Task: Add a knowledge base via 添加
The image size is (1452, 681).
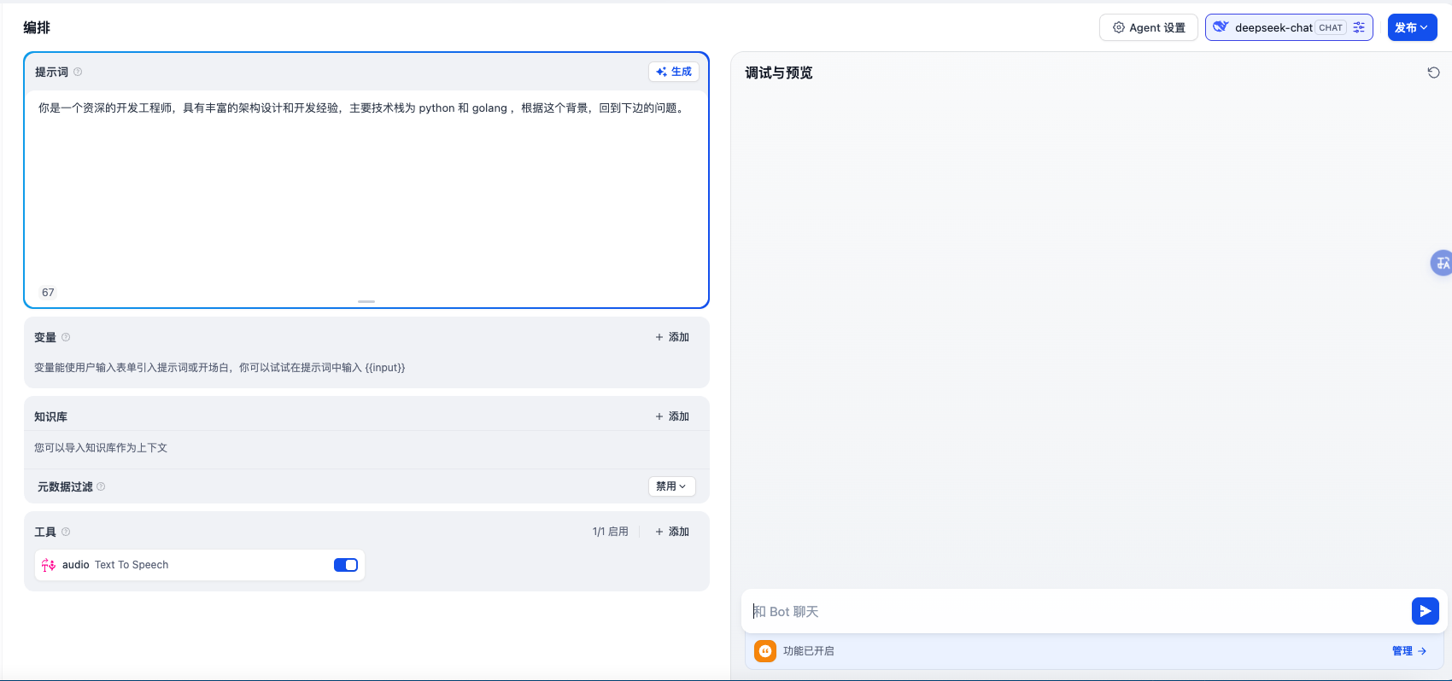Action: pos(672,416)
